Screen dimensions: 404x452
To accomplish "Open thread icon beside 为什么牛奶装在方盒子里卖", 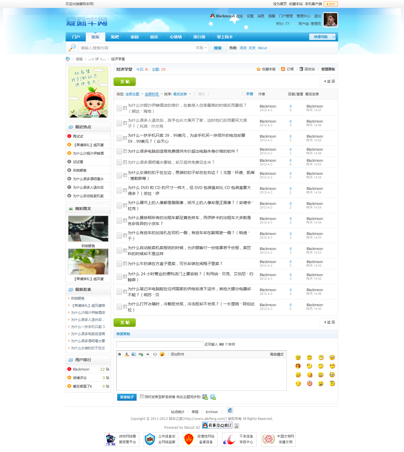I will tap(119, 264).
